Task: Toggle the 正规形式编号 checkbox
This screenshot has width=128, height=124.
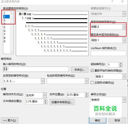Action: point(92,83)
